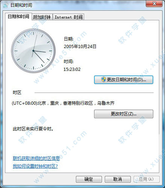Close the 日期和时间 dialog window
This screenshot has width=165, height=188.
pyautogui.click(x=154, y=4)
